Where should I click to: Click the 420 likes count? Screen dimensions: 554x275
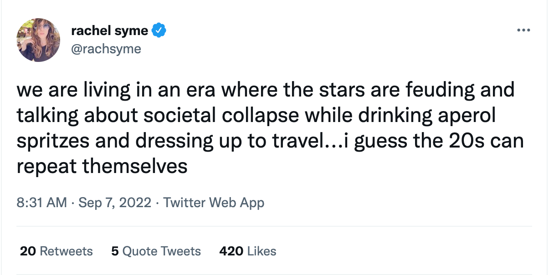(x=230, y=251)
